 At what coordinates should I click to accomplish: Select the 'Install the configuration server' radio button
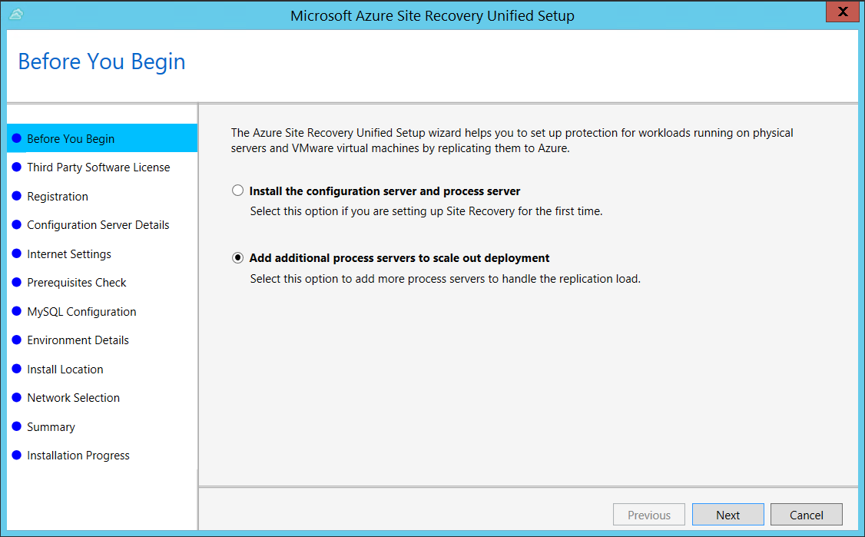point(238,191)
